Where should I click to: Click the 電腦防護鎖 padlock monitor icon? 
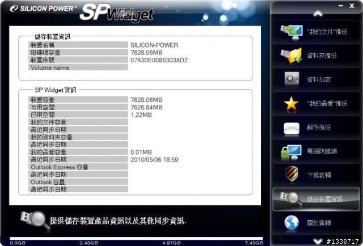[x=291, y=152]
